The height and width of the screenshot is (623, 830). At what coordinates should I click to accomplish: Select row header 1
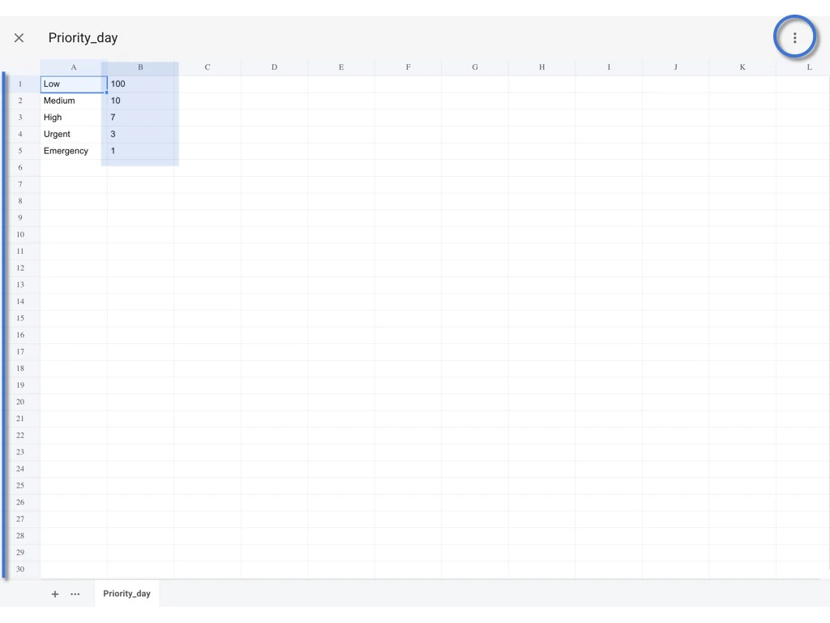(x=19, y=84)
